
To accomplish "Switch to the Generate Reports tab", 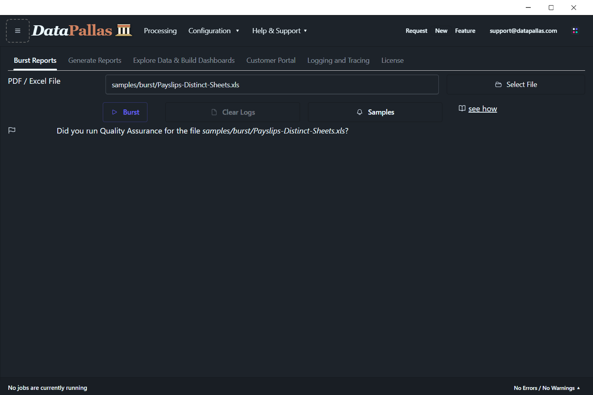I will (95, 60).
